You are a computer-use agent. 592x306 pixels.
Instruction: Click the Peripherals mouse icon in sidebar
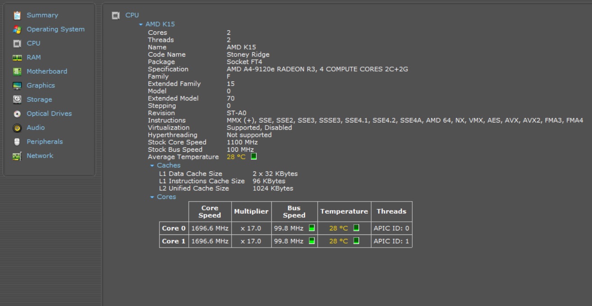[x=17, y=142]
